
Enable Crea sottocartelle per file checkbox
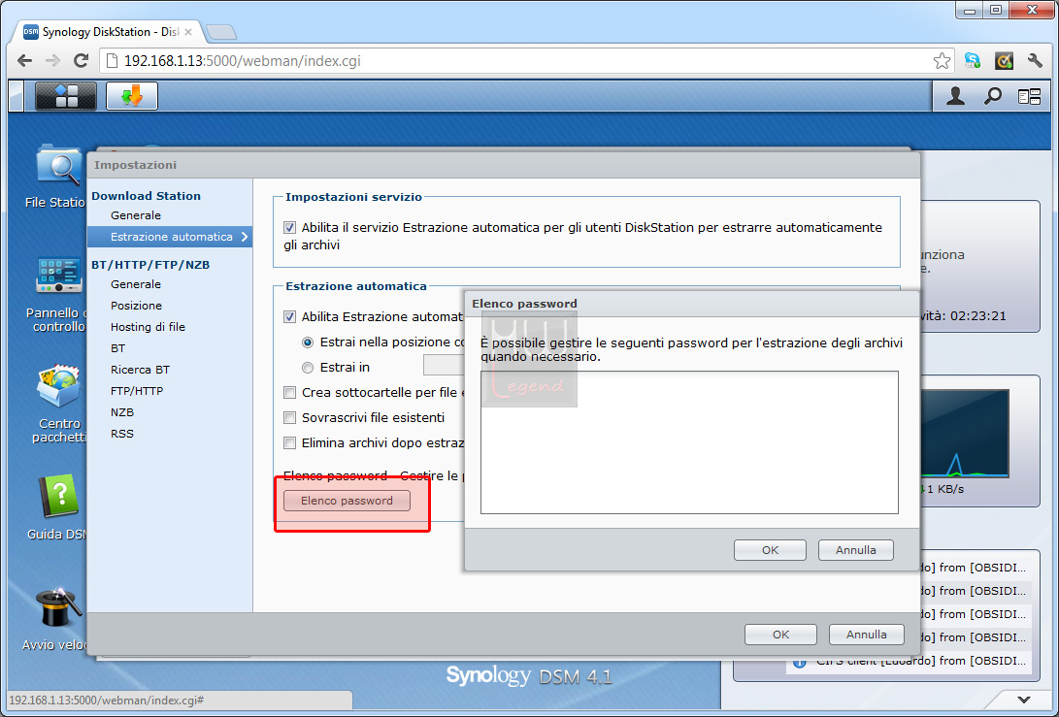(x=289, y=392)
